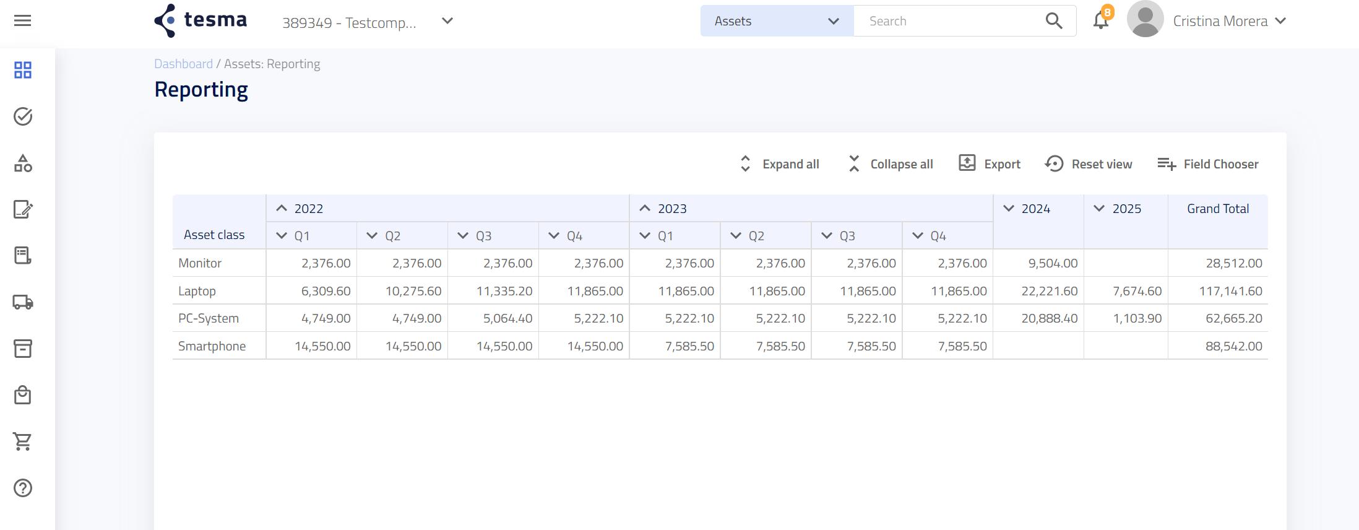The width and height of the screenshot is (1359, 530).
Task: Click the delivery truck sidebar icon
Action: [23, 302]
